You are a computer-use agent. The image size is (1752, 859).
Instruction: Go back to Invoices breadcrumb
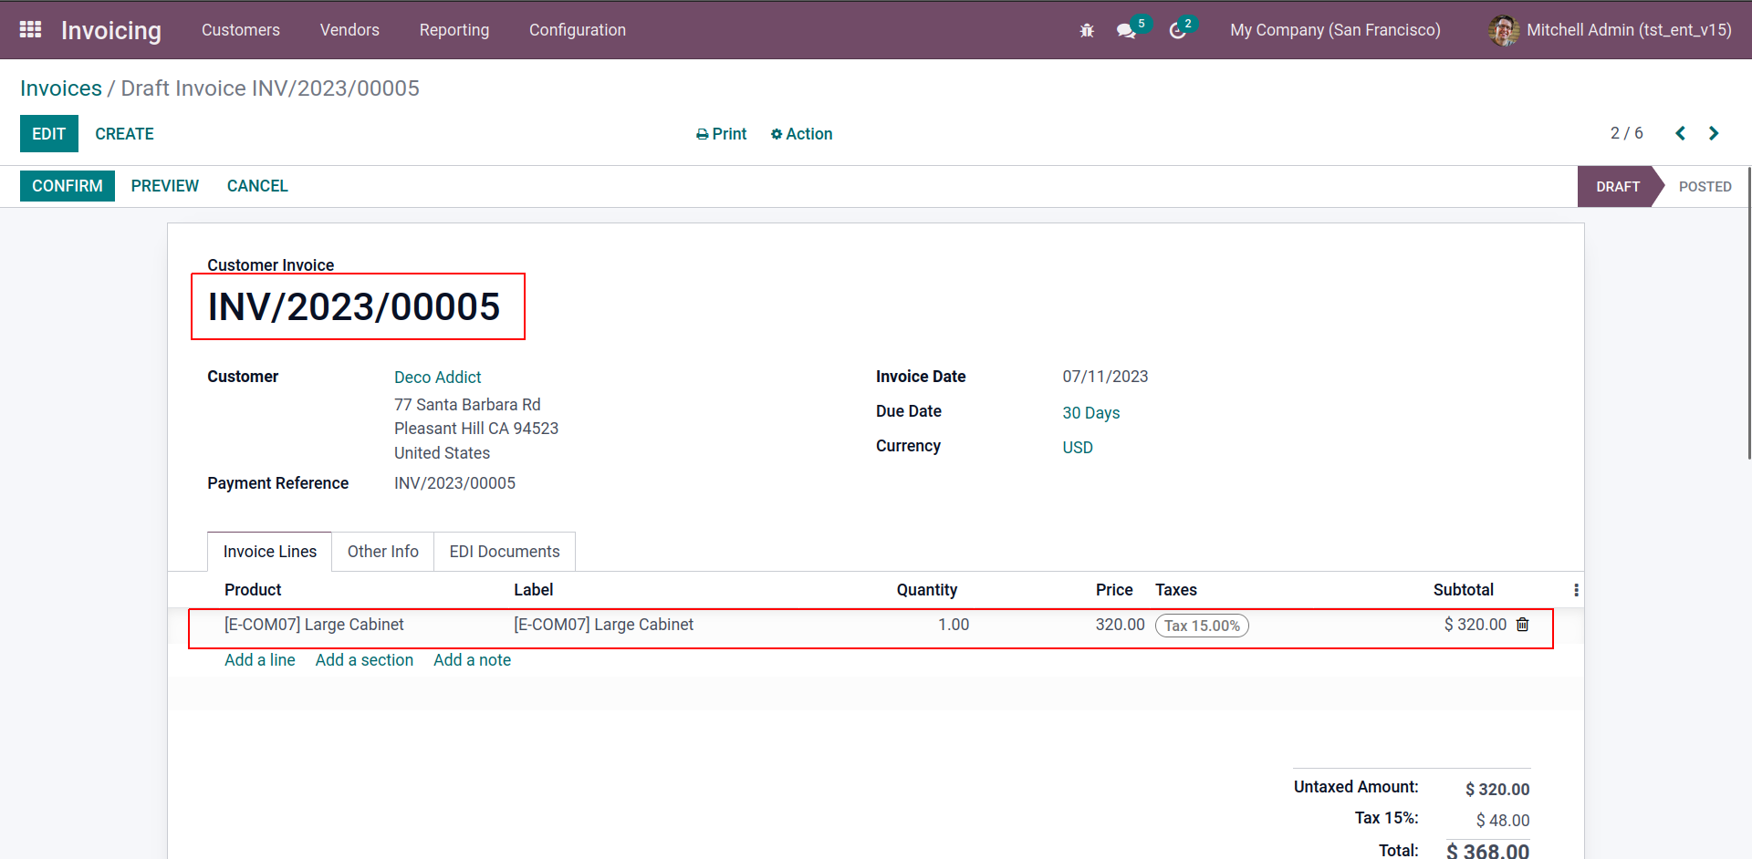(x=61, y=88)
